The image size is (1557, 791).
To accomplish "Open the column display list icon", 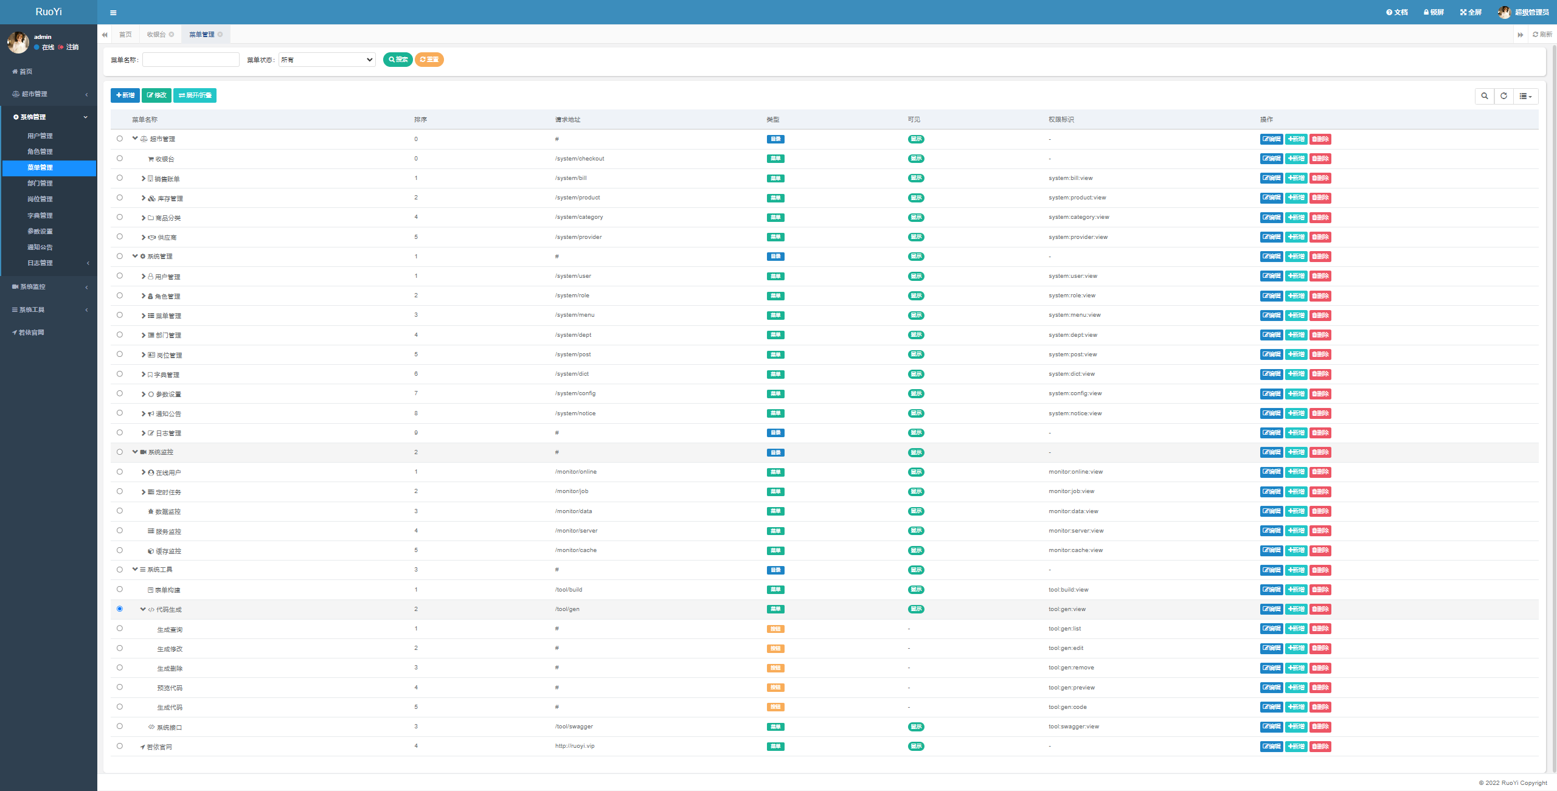I will pos(1525,96).
